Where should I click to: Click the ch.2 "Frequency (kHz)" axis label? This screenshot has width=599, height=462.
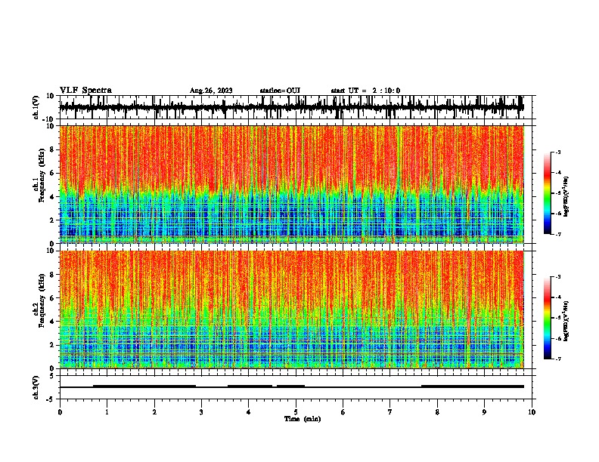42,300
